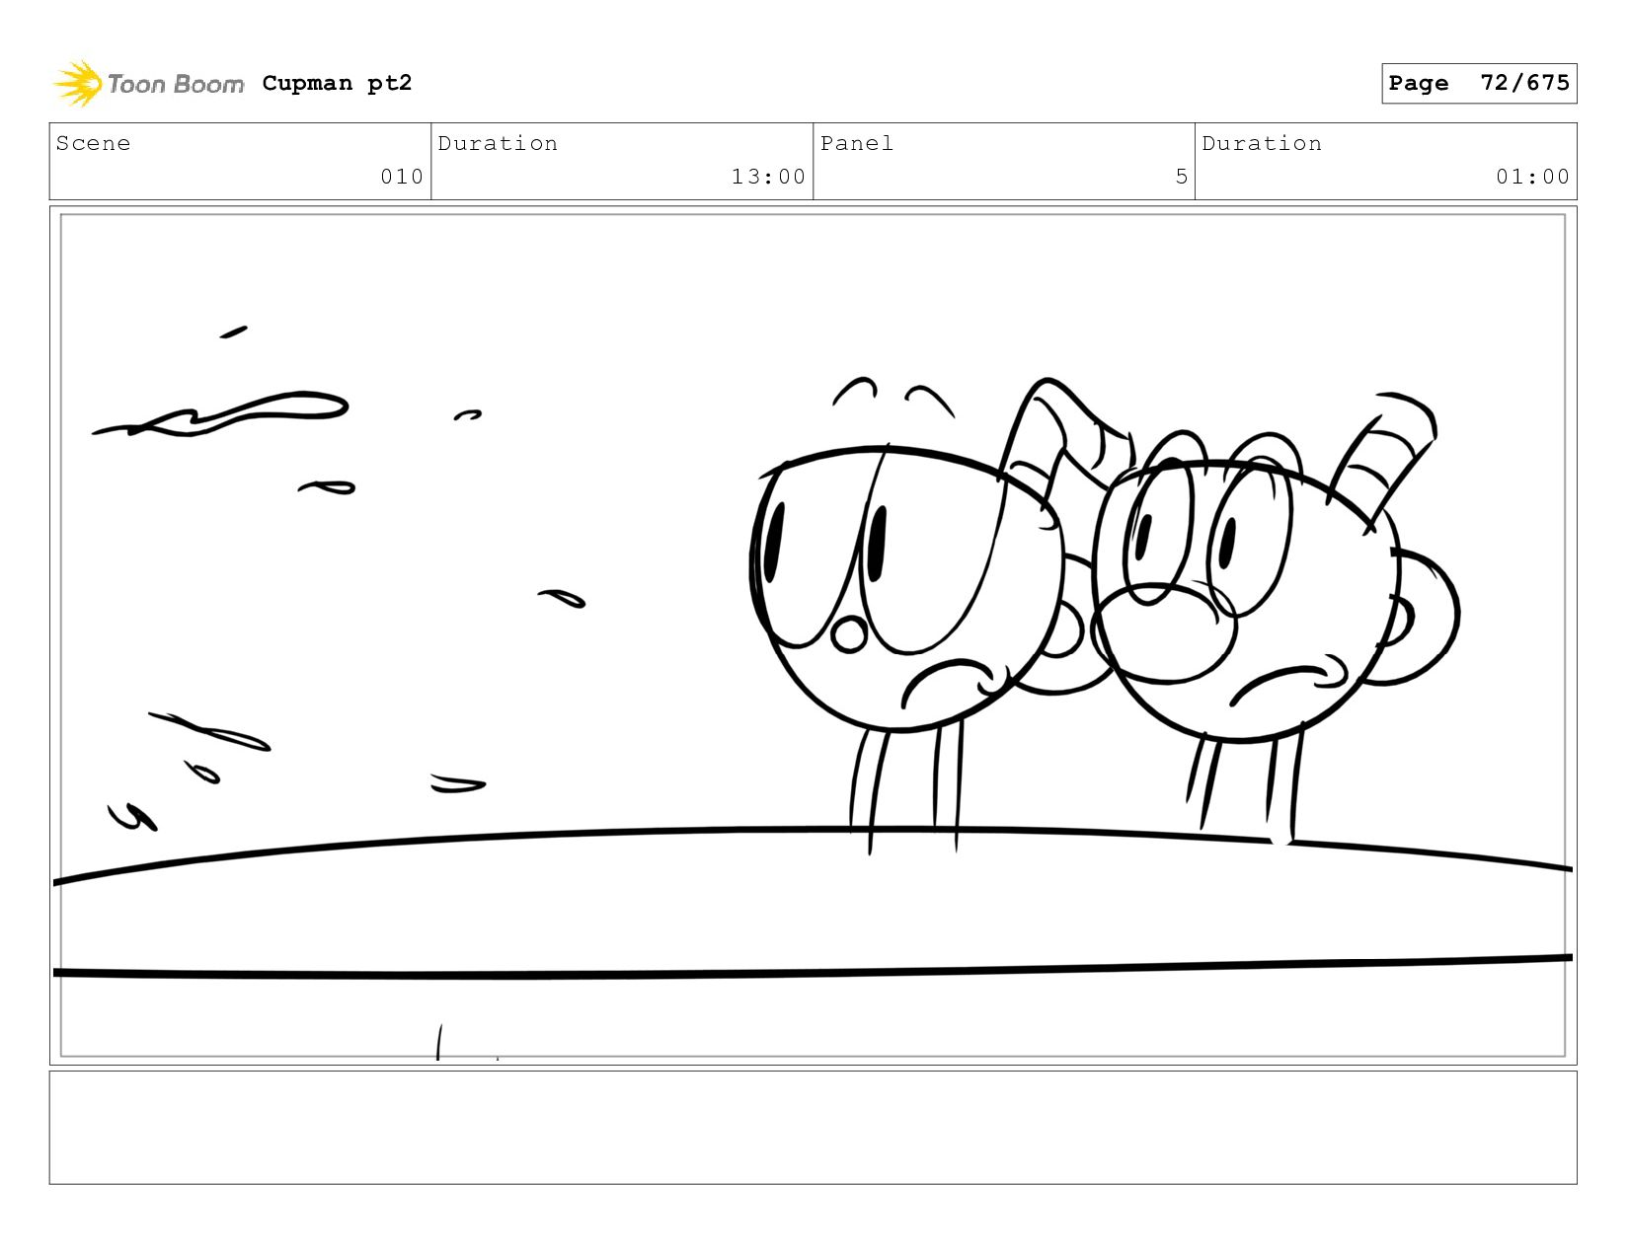The height and width of the screenshot is (1258, 1629).
Task: Click the storyboard panel drawing
Action: (x=813, y=635)
